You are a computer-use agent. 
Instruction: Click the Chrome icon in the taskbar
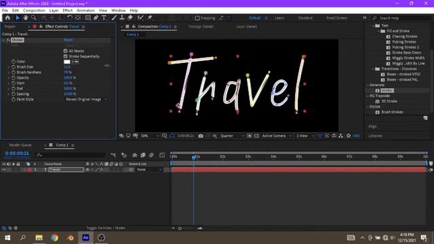tap(54, 238)
